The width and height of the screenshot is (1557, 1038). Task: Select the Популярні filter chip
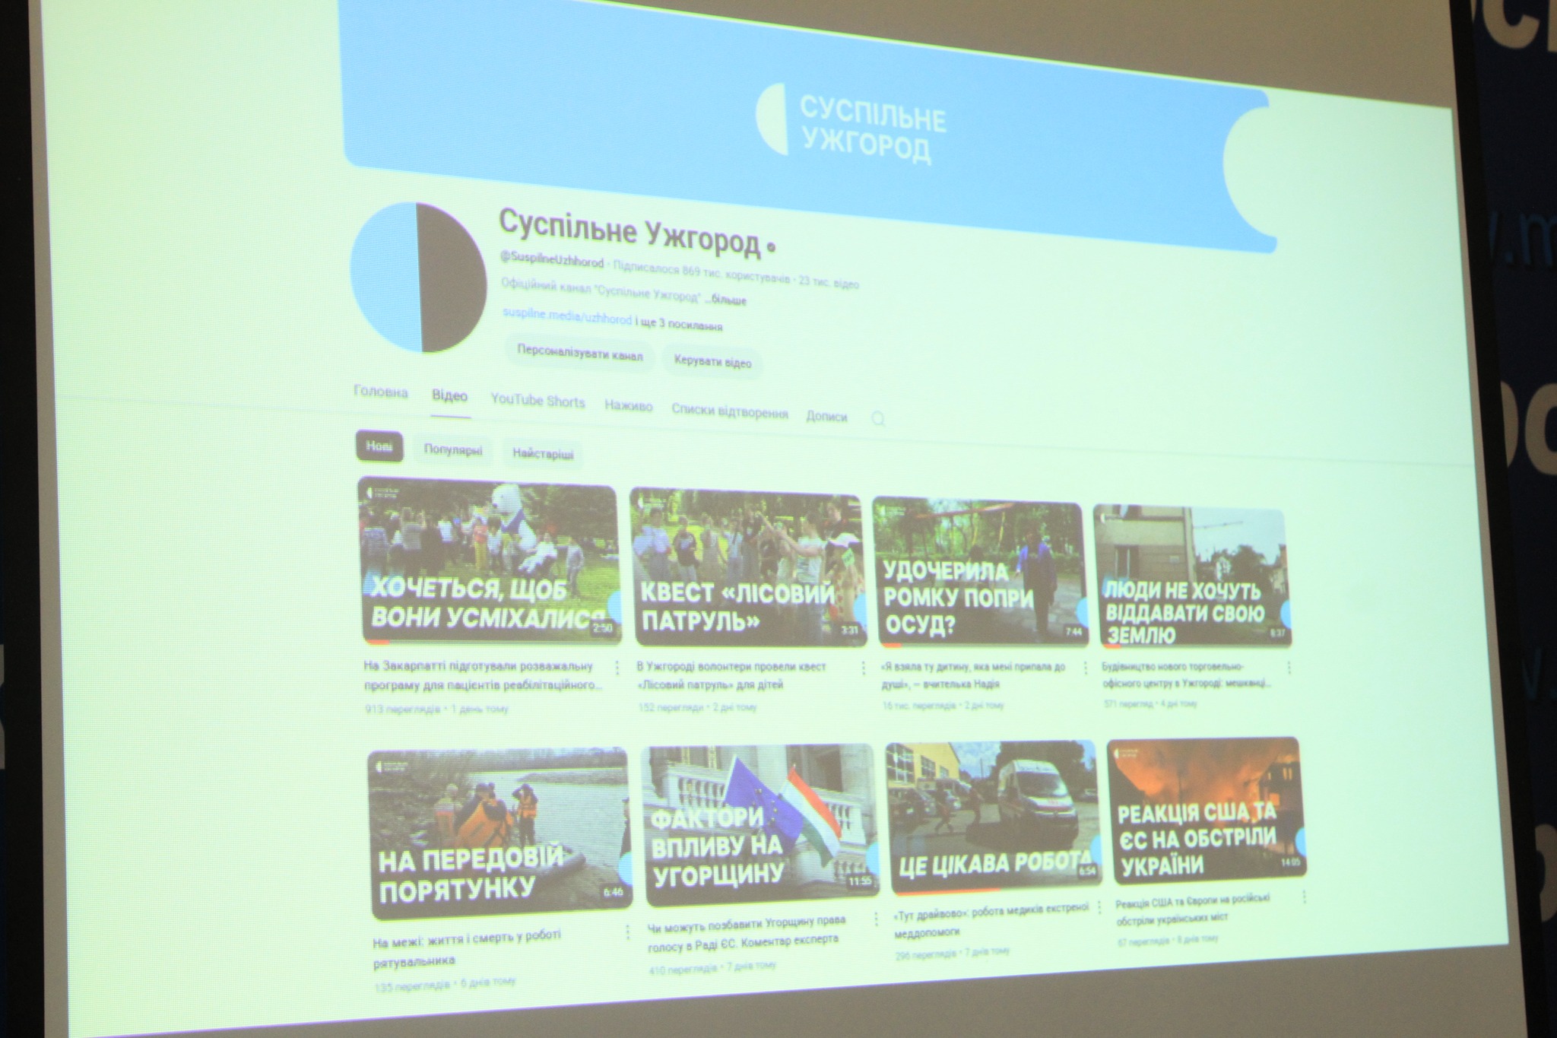coord(453,450)
